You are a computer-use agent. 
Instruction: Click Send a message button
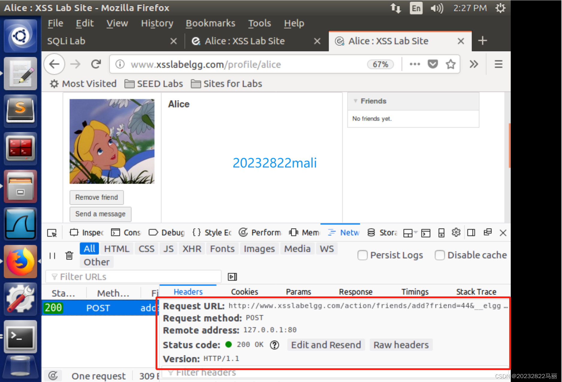(100, 214)
